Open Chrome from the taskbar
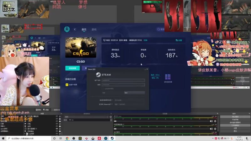 67,138
